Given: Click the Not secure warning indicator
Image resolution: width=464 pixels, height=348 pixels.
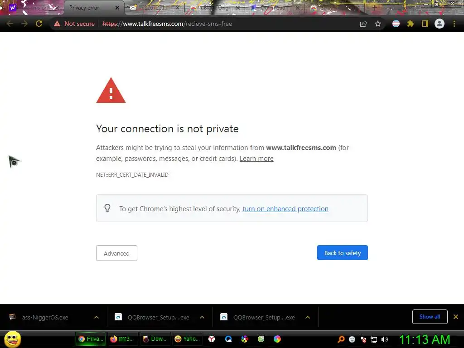Looking at the screenshot, I should click(x=74, y=24).
